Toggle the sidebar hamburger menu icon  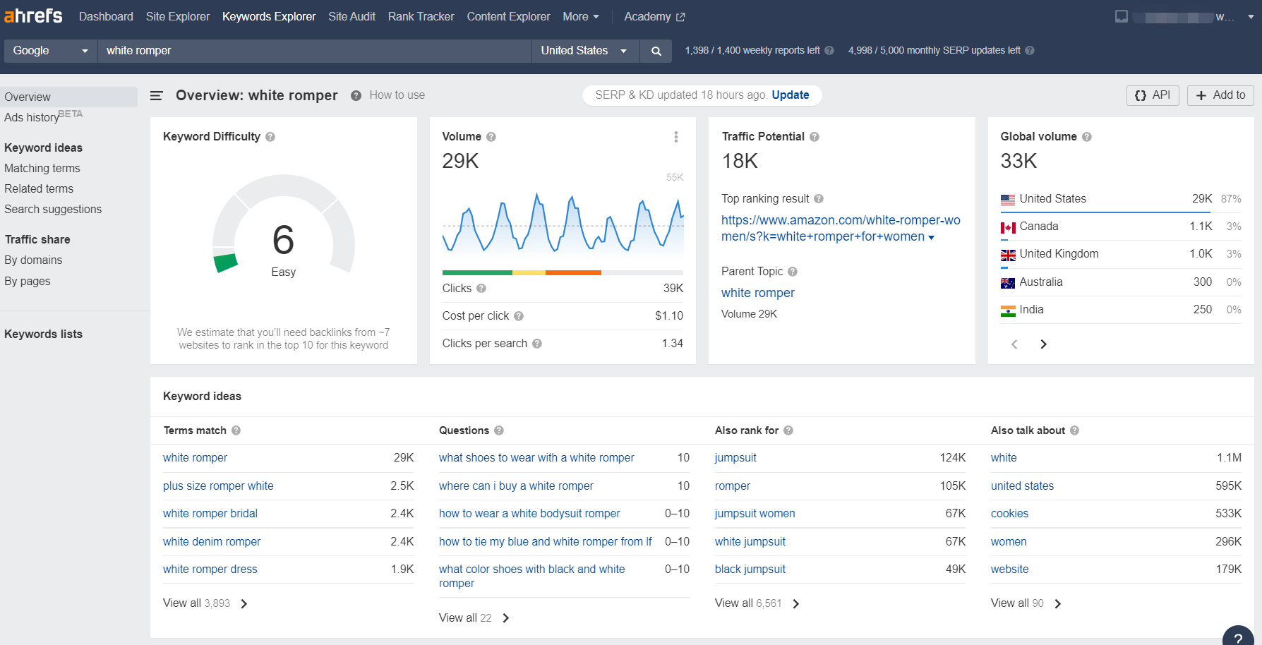point(157,95)
